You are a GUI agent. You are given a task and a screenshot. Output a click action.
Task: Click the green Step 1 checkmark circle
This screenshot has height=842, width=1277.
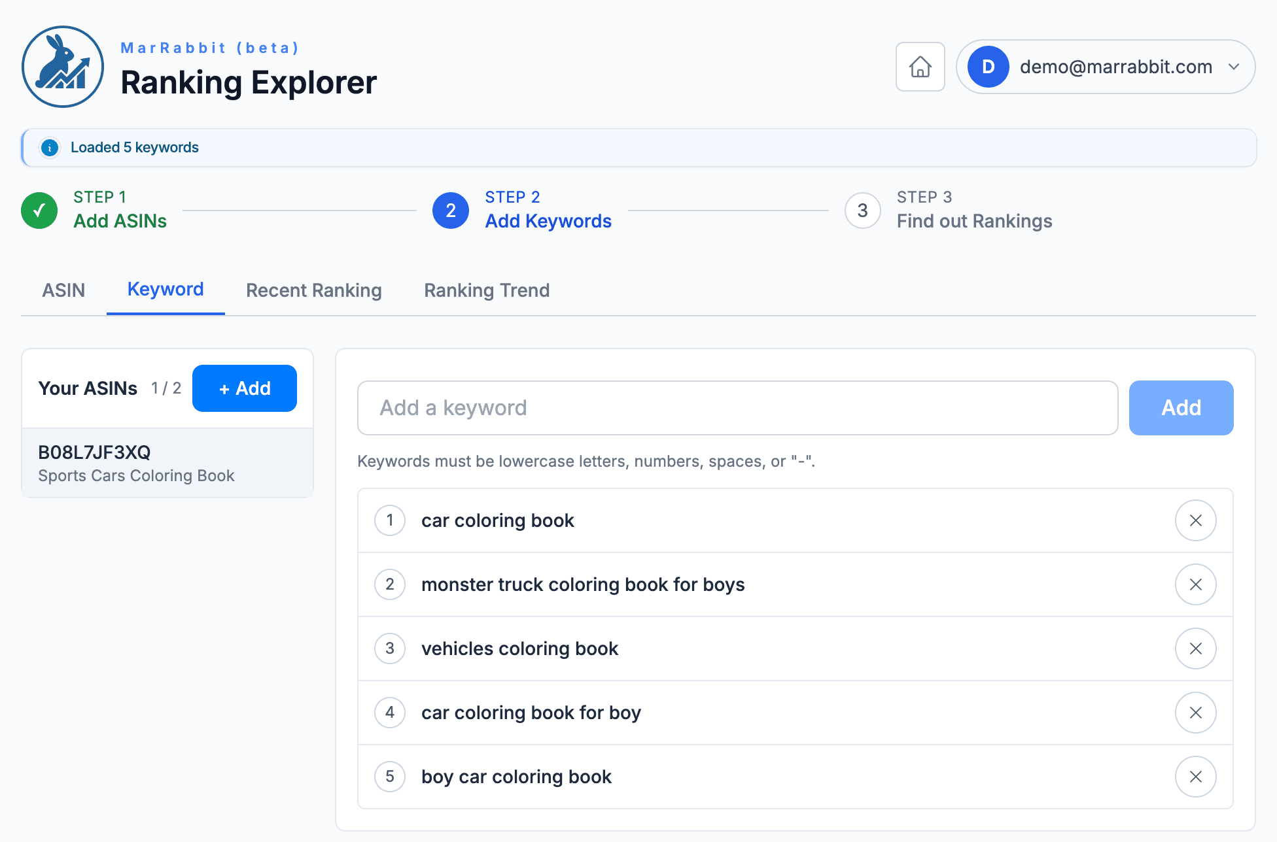[x=39, y=210]
